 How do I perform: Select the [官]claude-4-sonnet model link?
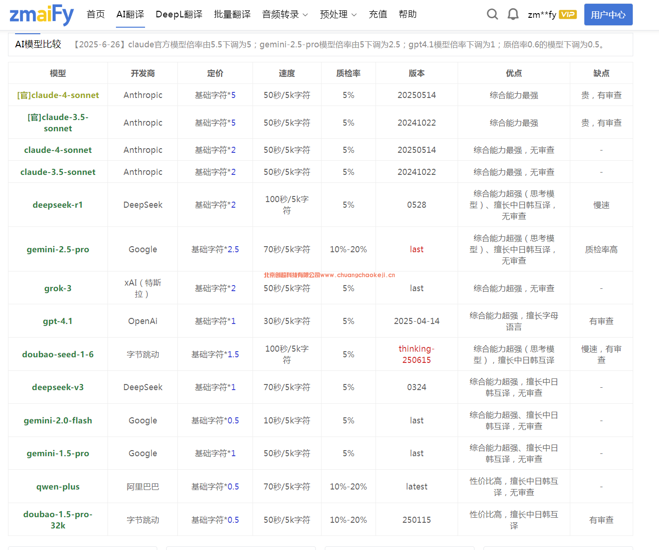click(x=58, y=95)
